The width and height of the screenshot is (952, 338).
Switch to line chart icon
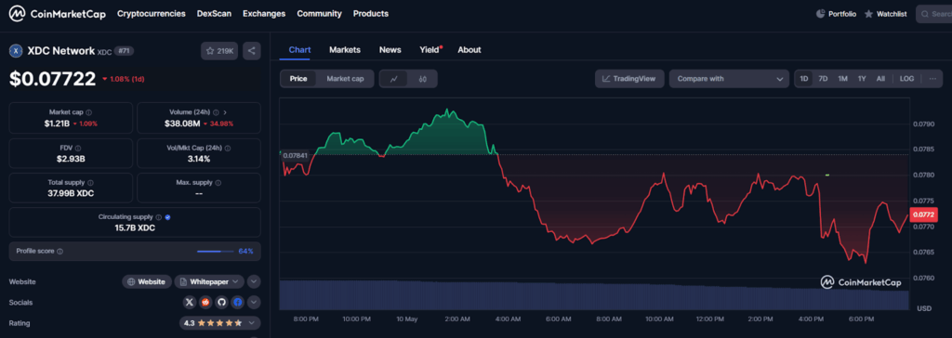394,79
